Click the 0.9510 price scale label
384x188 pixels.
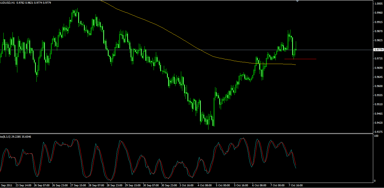(x=379, y=104)
